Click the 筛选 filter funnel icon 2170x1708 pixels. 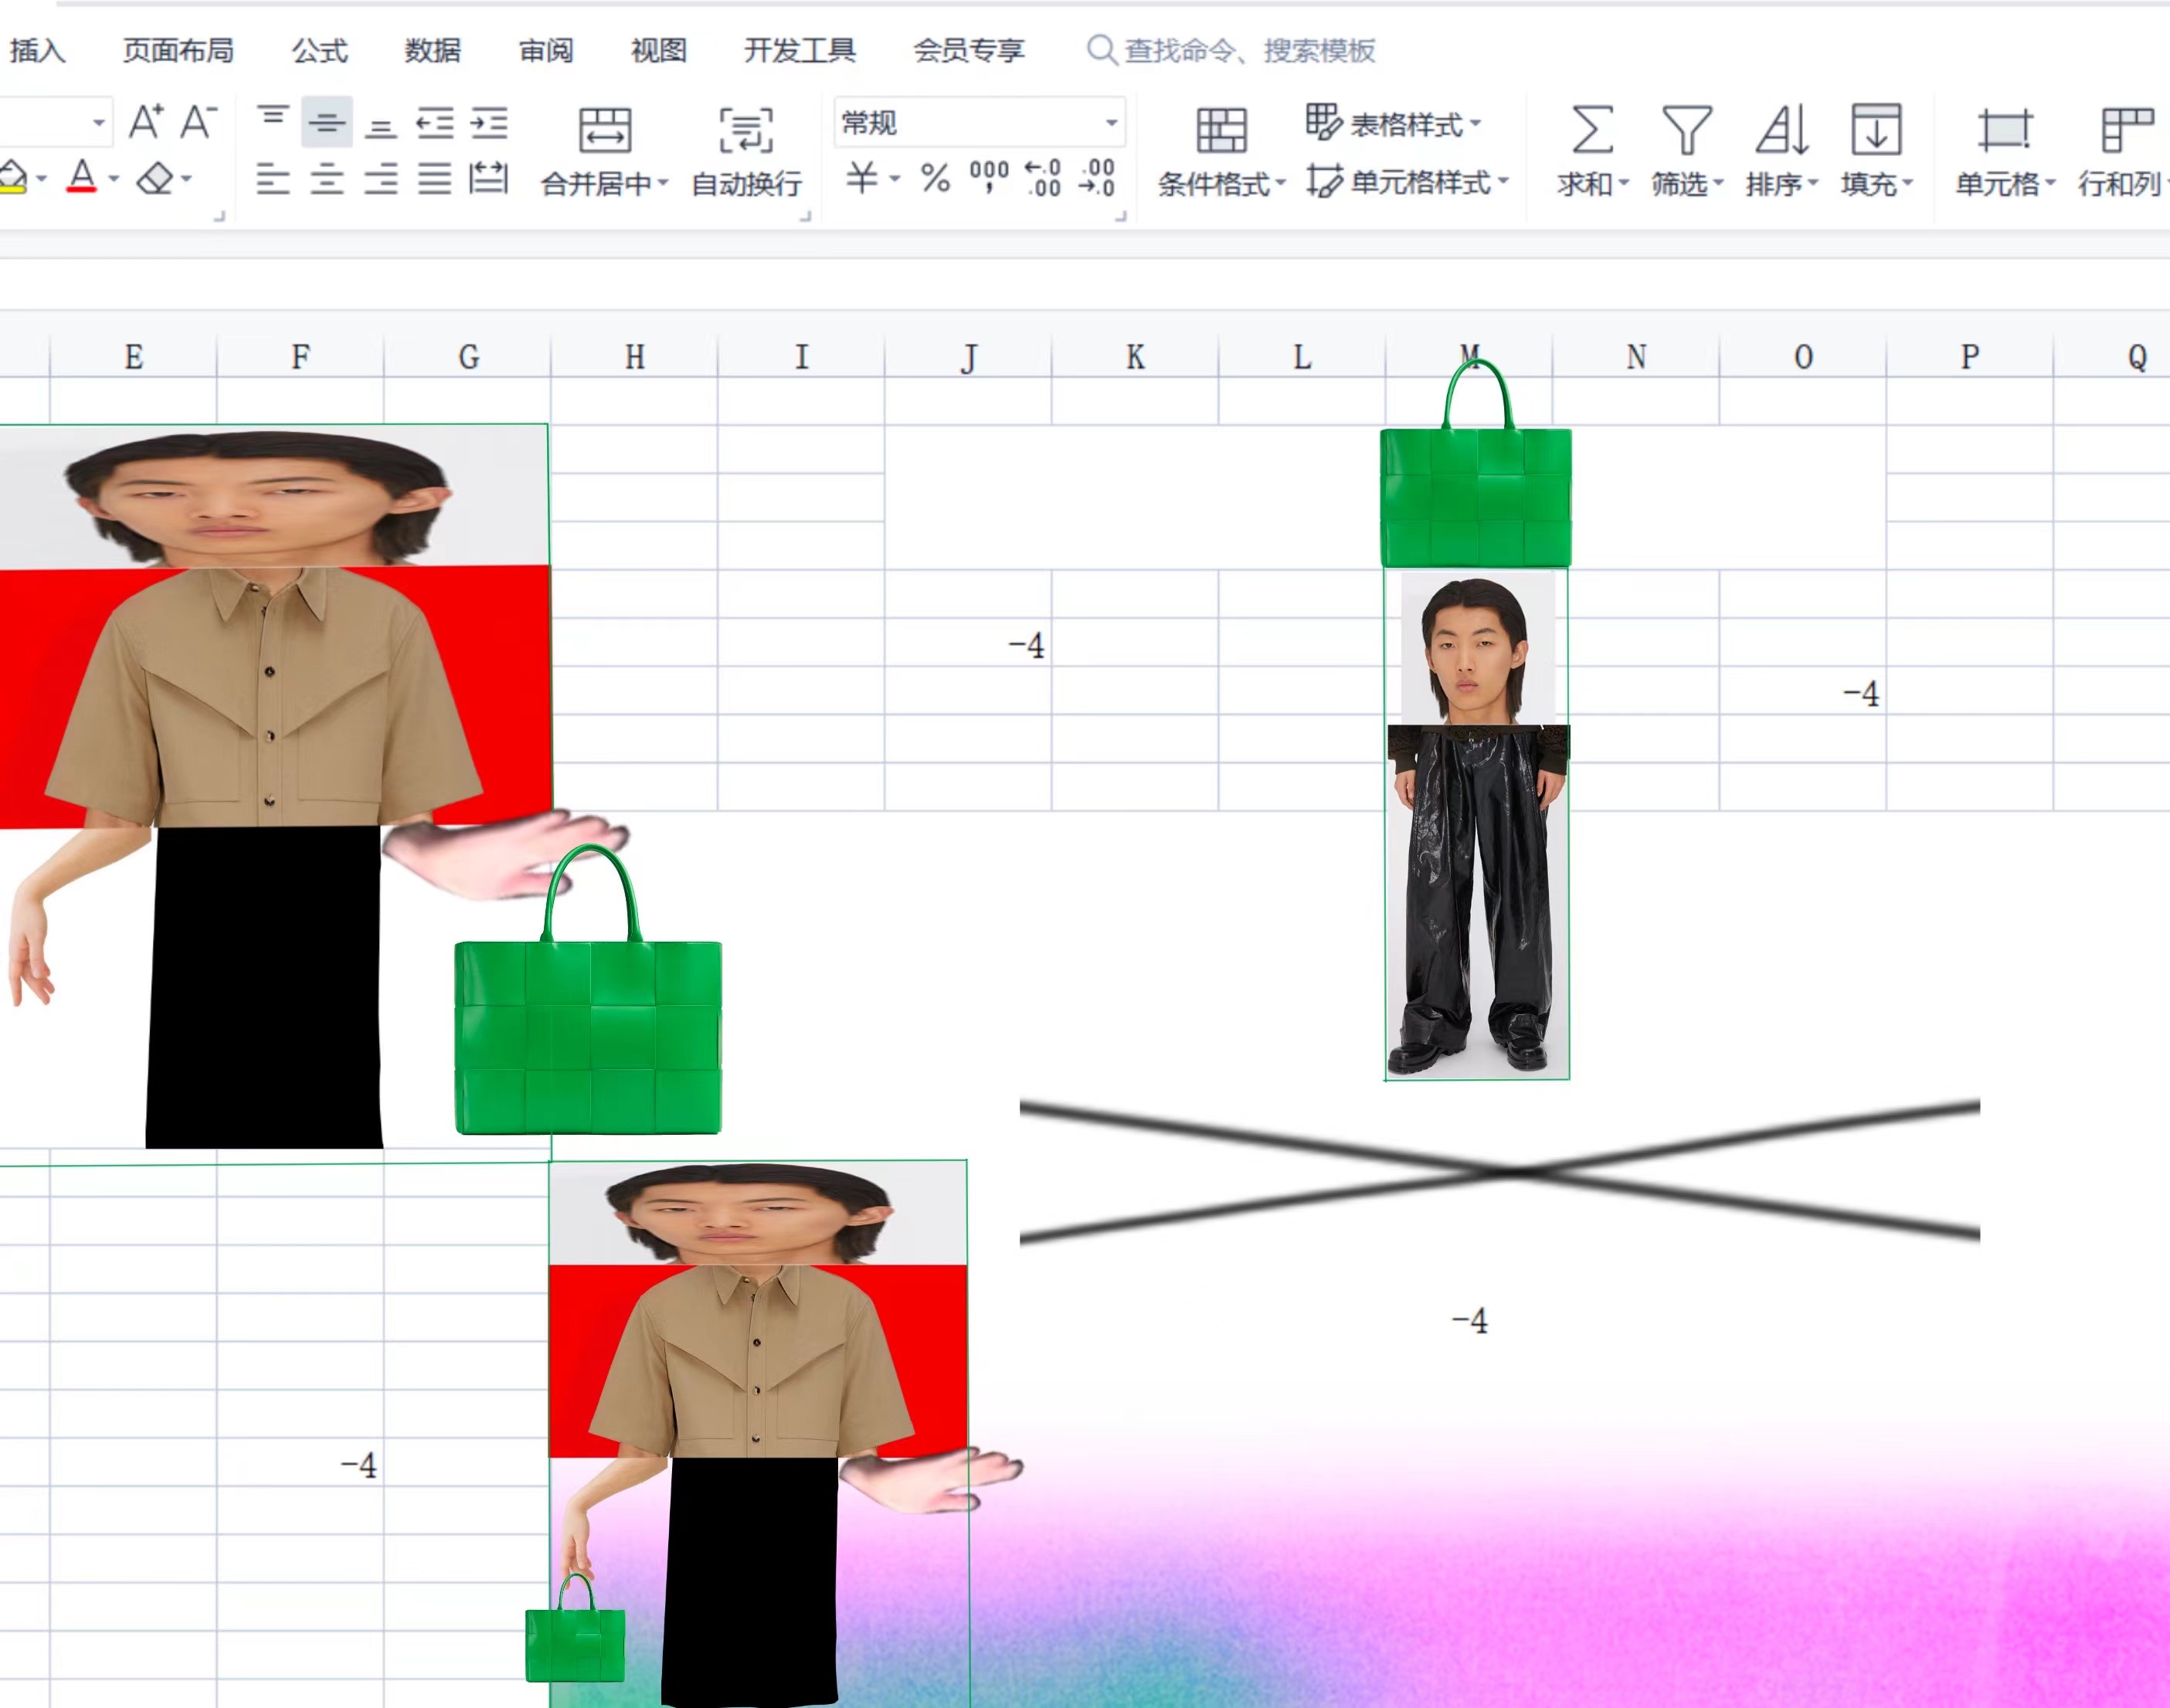1686,130
